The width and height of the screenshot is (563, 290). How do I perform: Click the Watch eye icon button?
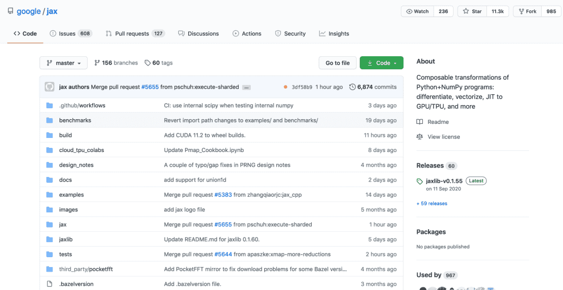tap(409, 11)
